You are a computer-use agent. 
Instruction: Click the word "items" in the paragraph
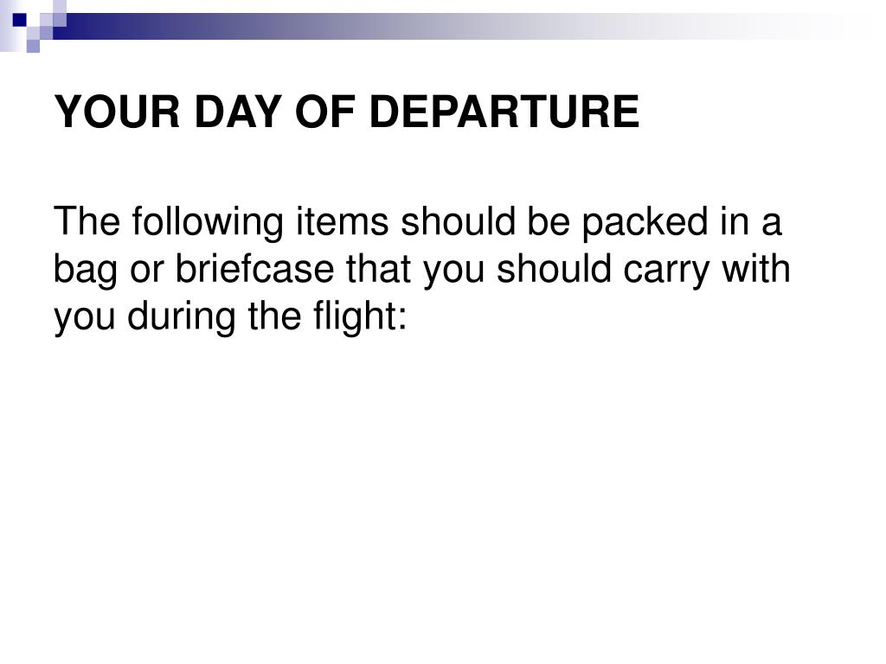click(x=343, y=221)
